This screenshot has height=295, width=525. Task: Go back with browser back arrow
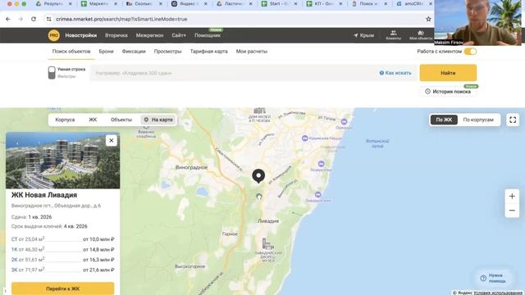tap(8, 19)
